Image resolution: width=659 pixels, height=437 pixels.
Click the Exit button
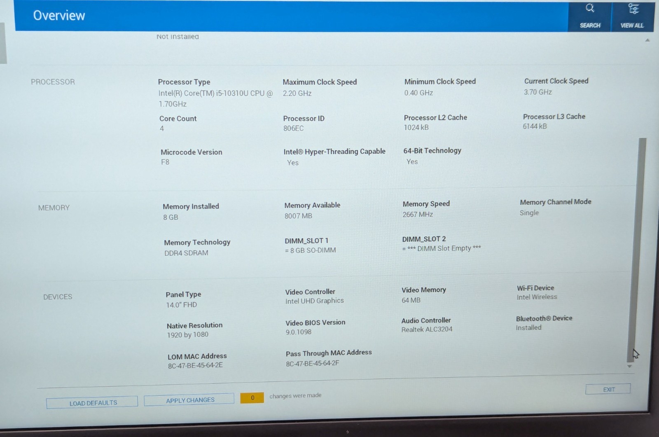(x=608, y=389)
